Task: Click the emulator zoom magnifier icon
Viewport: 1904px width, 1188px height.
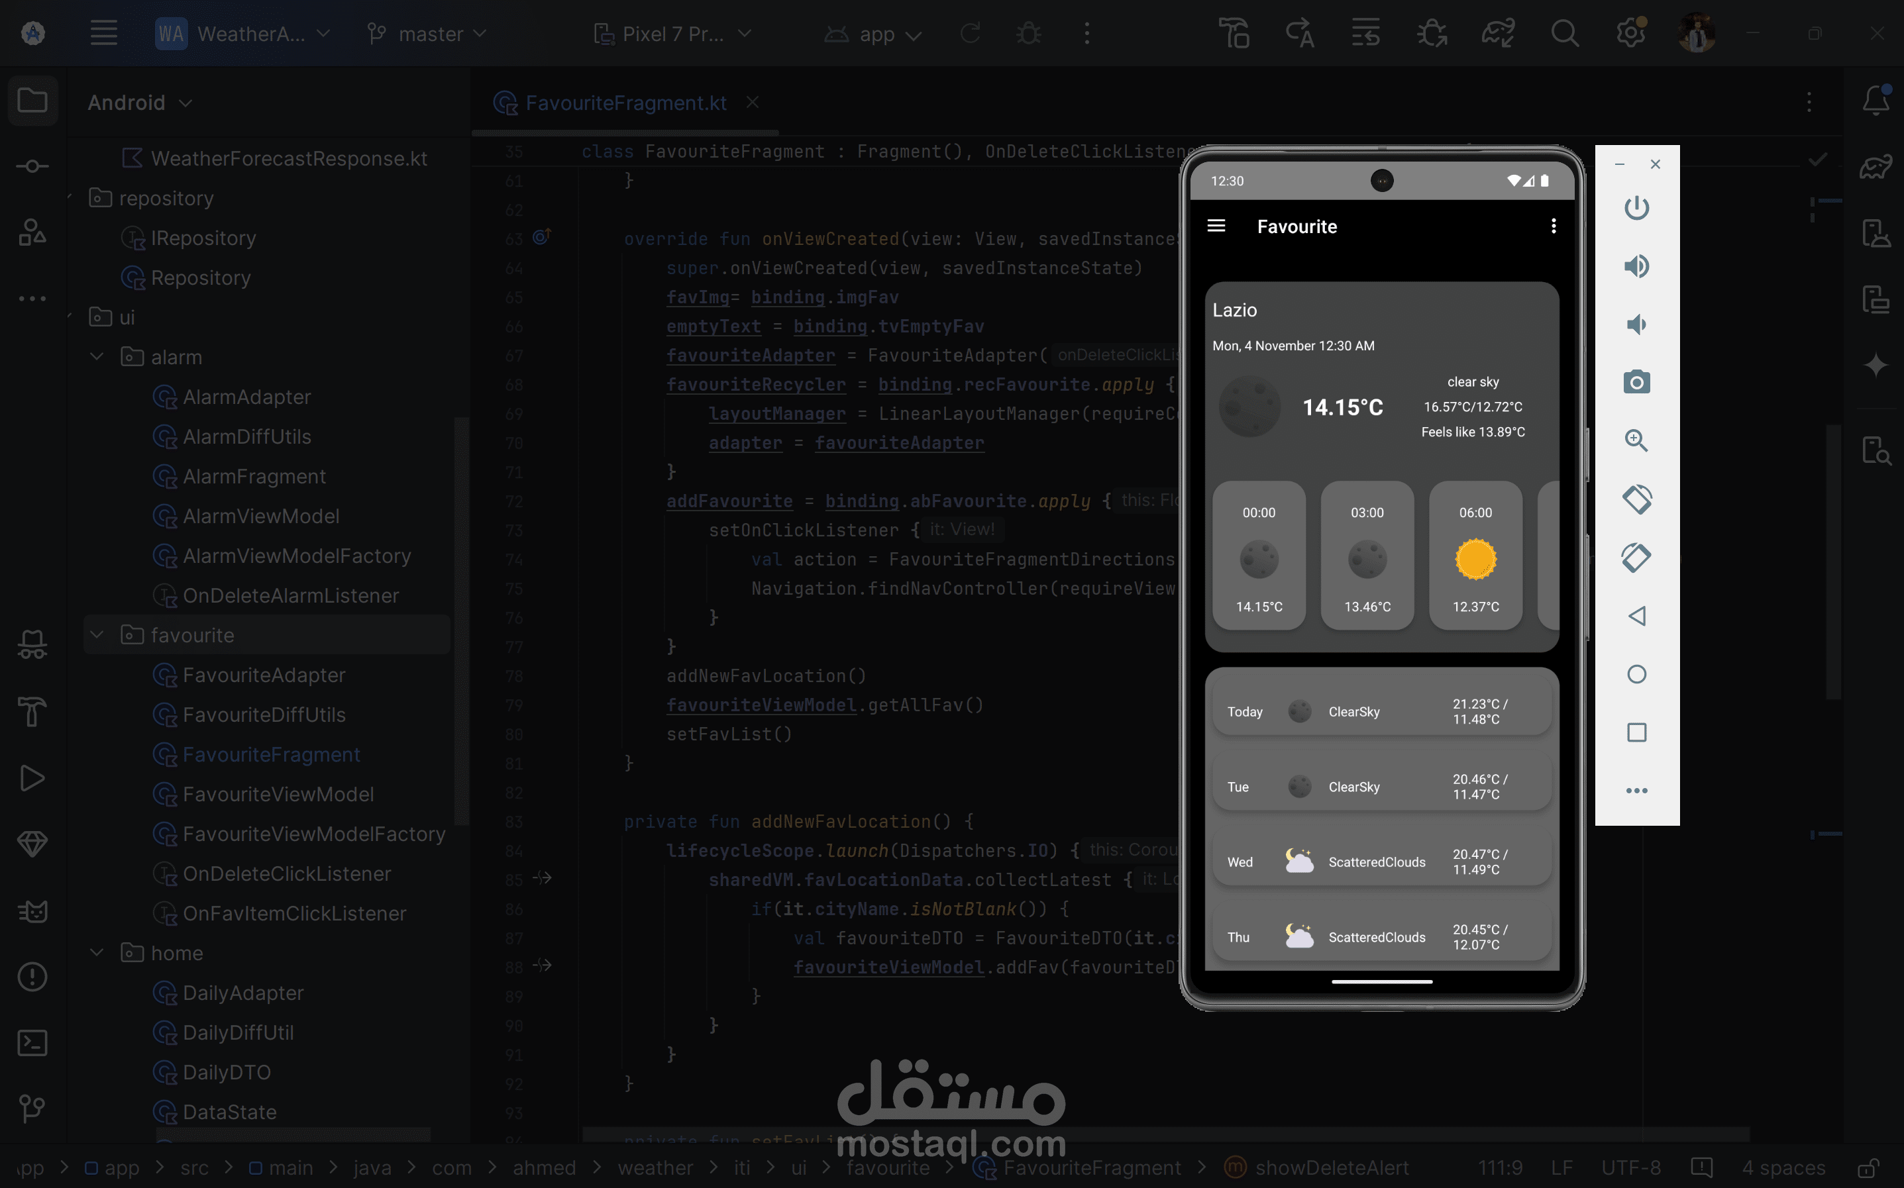Action: pyautogui.click(x=1636, y=440)
